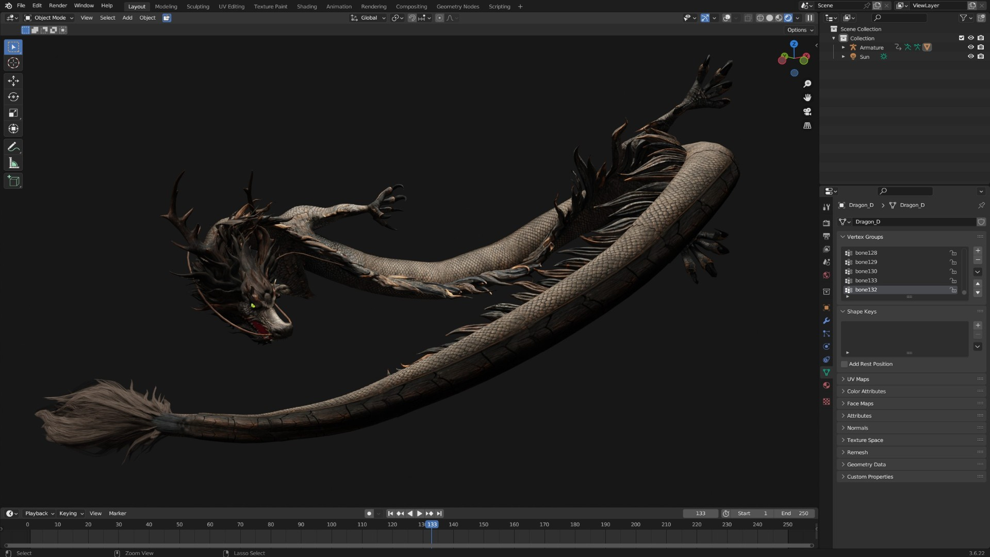Image resolution: width=990 pixels, height=557 pixels.
Task: Expand the Custom Properties panel
Action: click(843, 477)
